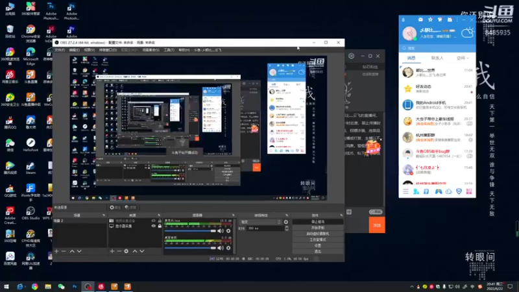The height and width of the screenshot is (292, 519).
Task: Mute the desktop audio channel
Action: tap(221, 248)
